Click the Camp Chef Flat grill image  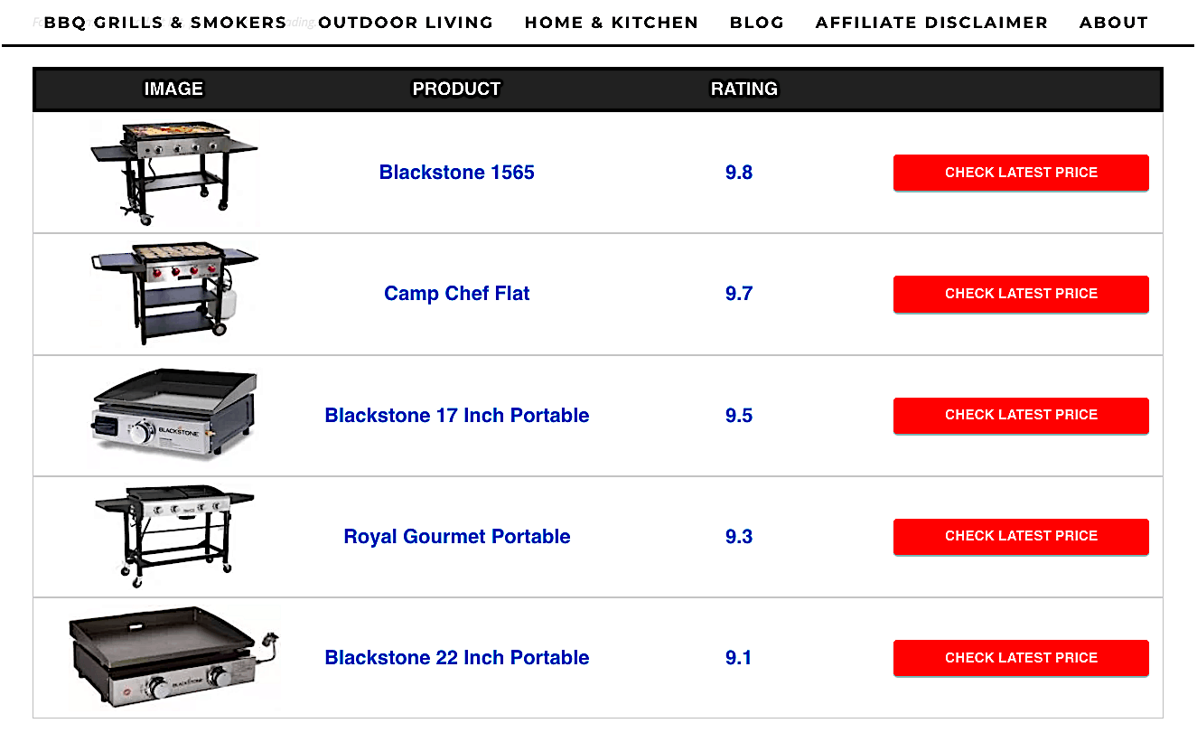173,294
